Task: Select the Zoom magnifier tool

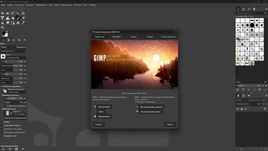Action: click(3, 28)
